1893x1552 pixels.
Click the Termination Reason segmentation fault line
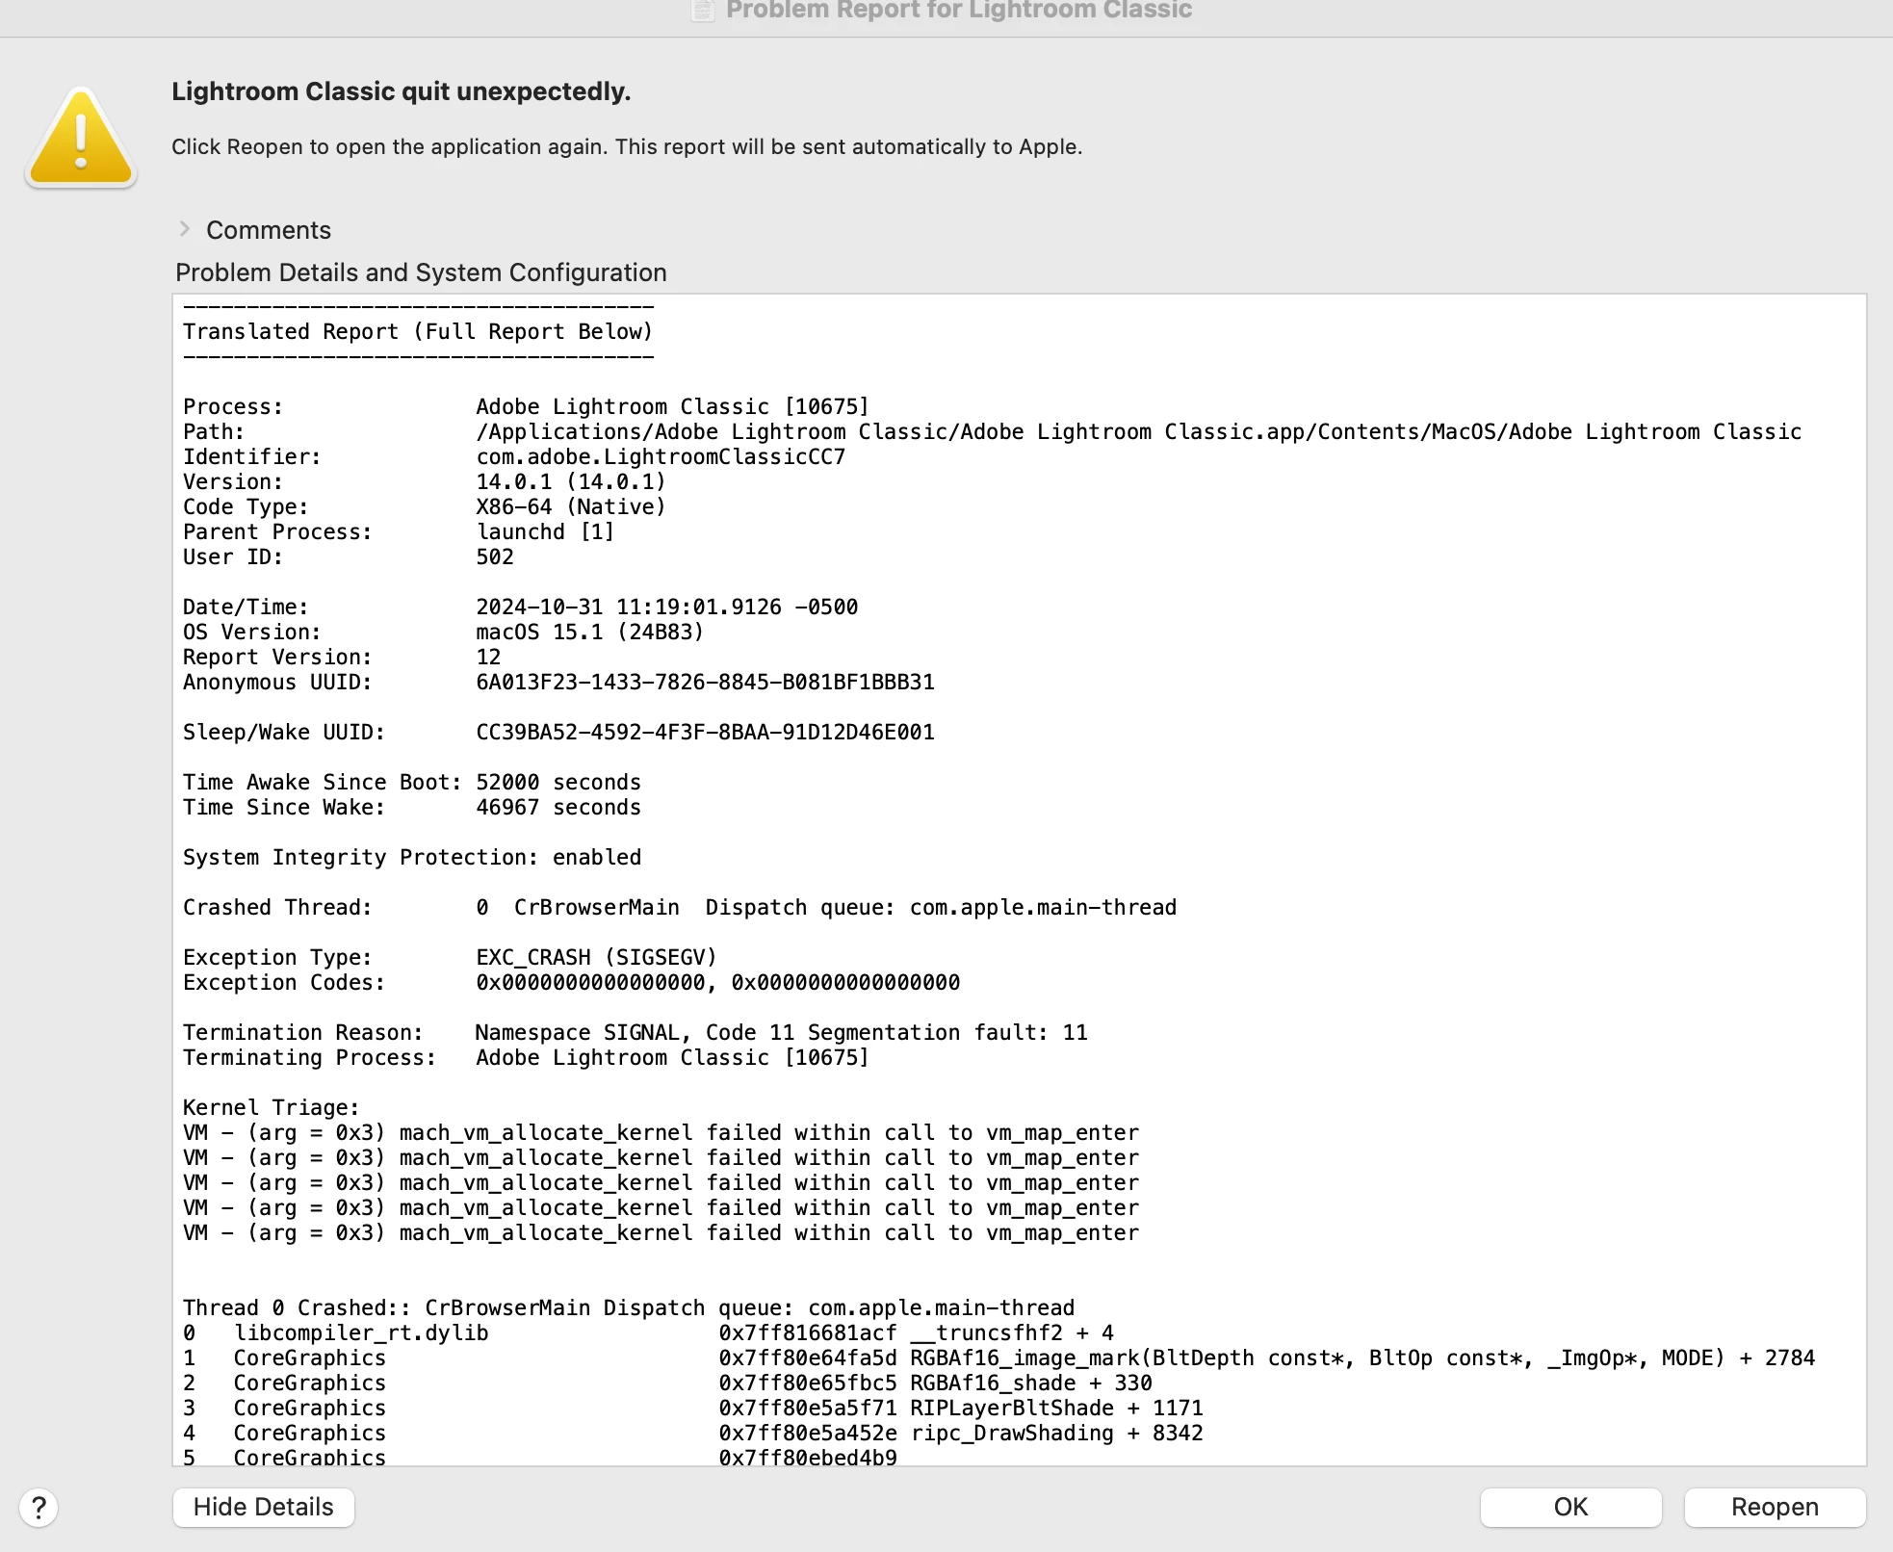tap(780, 1032)
